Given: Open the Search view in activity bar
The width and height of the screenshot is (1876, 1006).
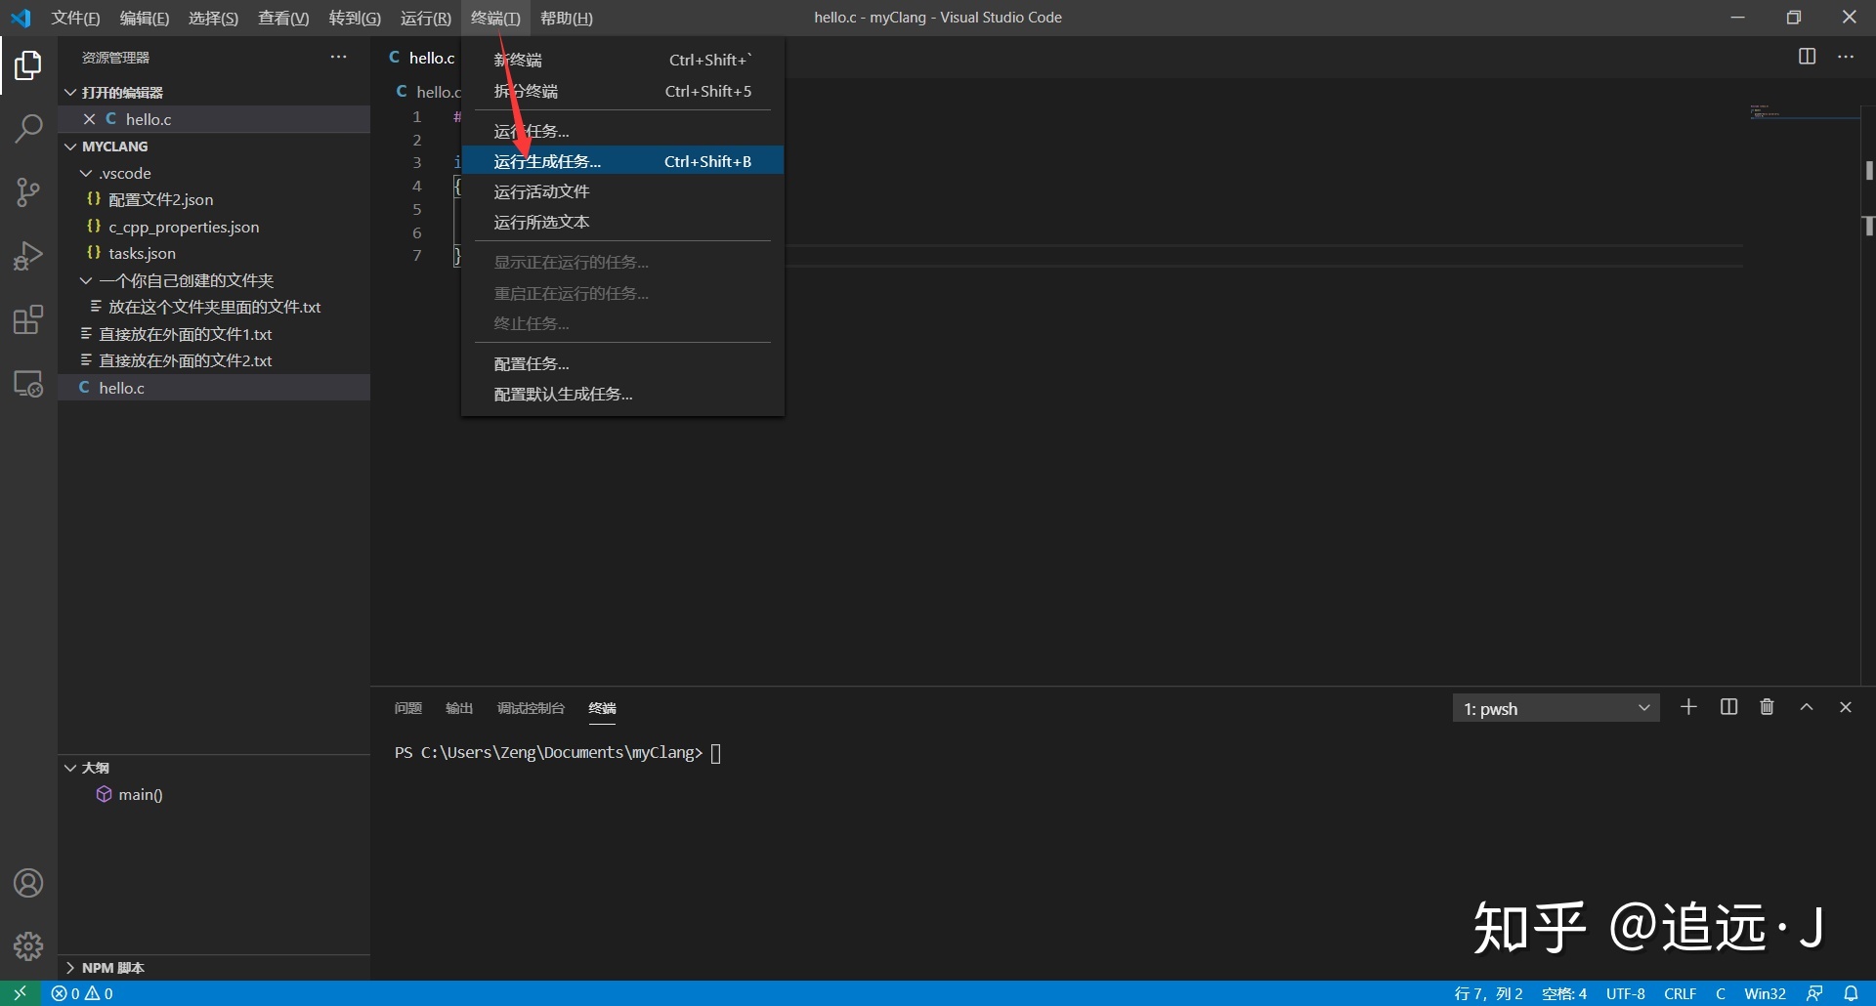Looking at the screenshot, I should click(28, 128).
